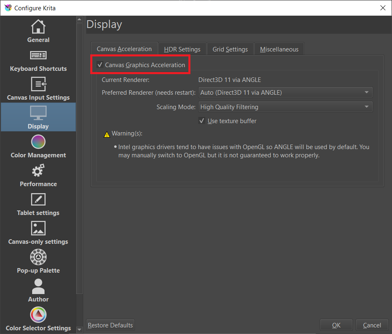Click the Krita logo in title bar
The height and width of the screenshot is (334, 392).
(x=8, y=8)
